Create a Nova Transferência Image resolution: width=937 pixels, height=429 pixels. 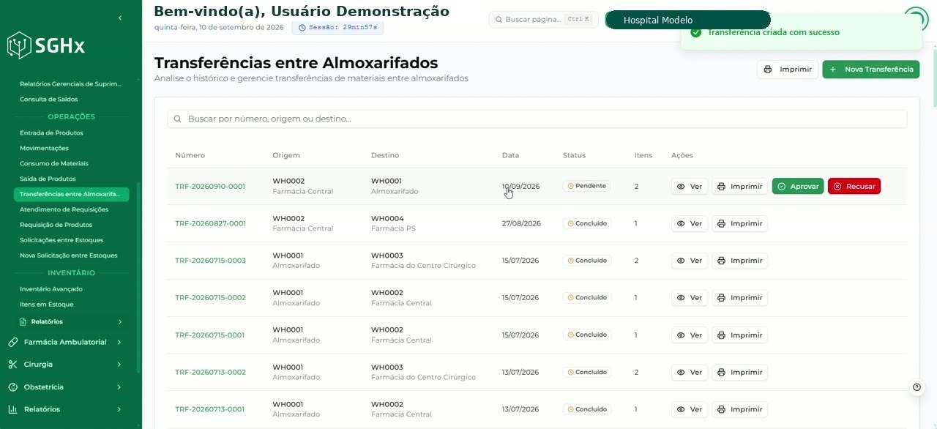click(871, 70)
